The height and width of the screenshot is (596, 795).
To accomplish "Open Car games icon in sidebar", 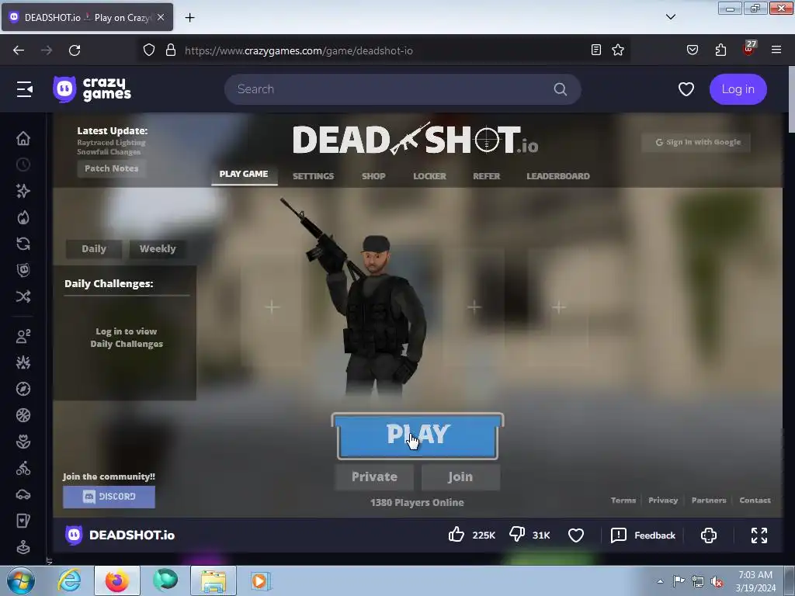I will [23, 494].
